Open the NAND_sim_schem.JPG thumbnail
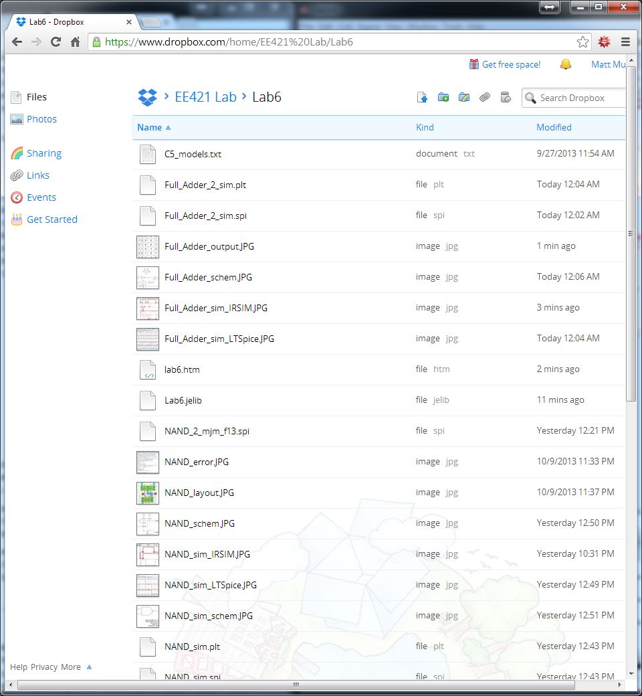 pos(147,616)
